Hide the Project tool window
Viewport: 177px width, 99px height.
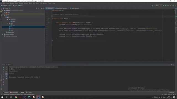click(44, 8)
